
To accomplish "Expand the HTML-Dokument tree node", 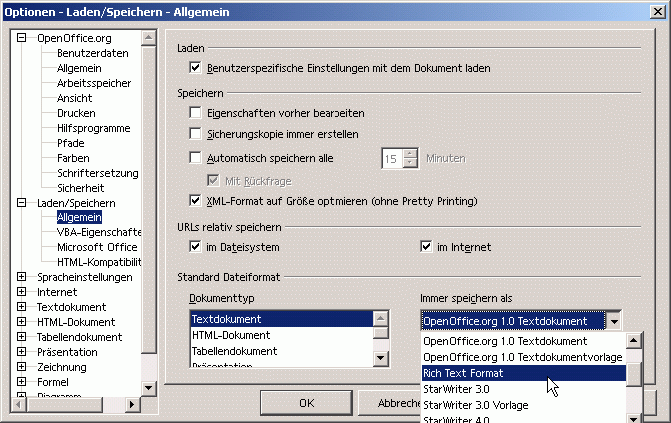I will 21,322.
